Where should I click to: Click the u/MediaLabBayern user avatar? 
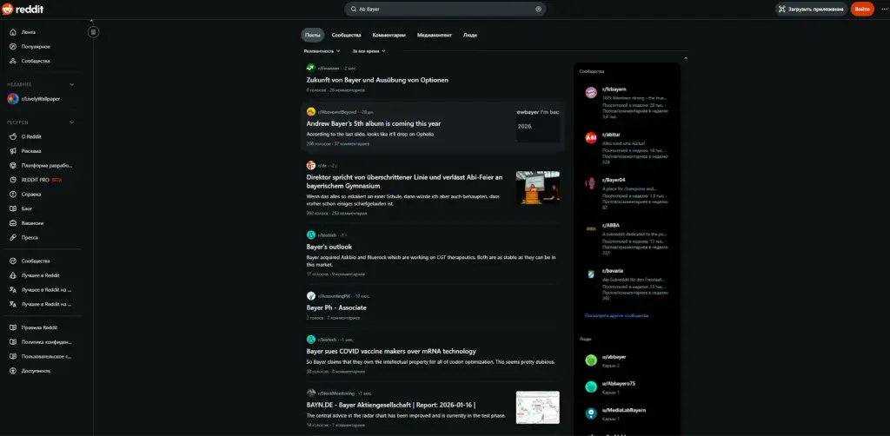(x=591, y=413)
